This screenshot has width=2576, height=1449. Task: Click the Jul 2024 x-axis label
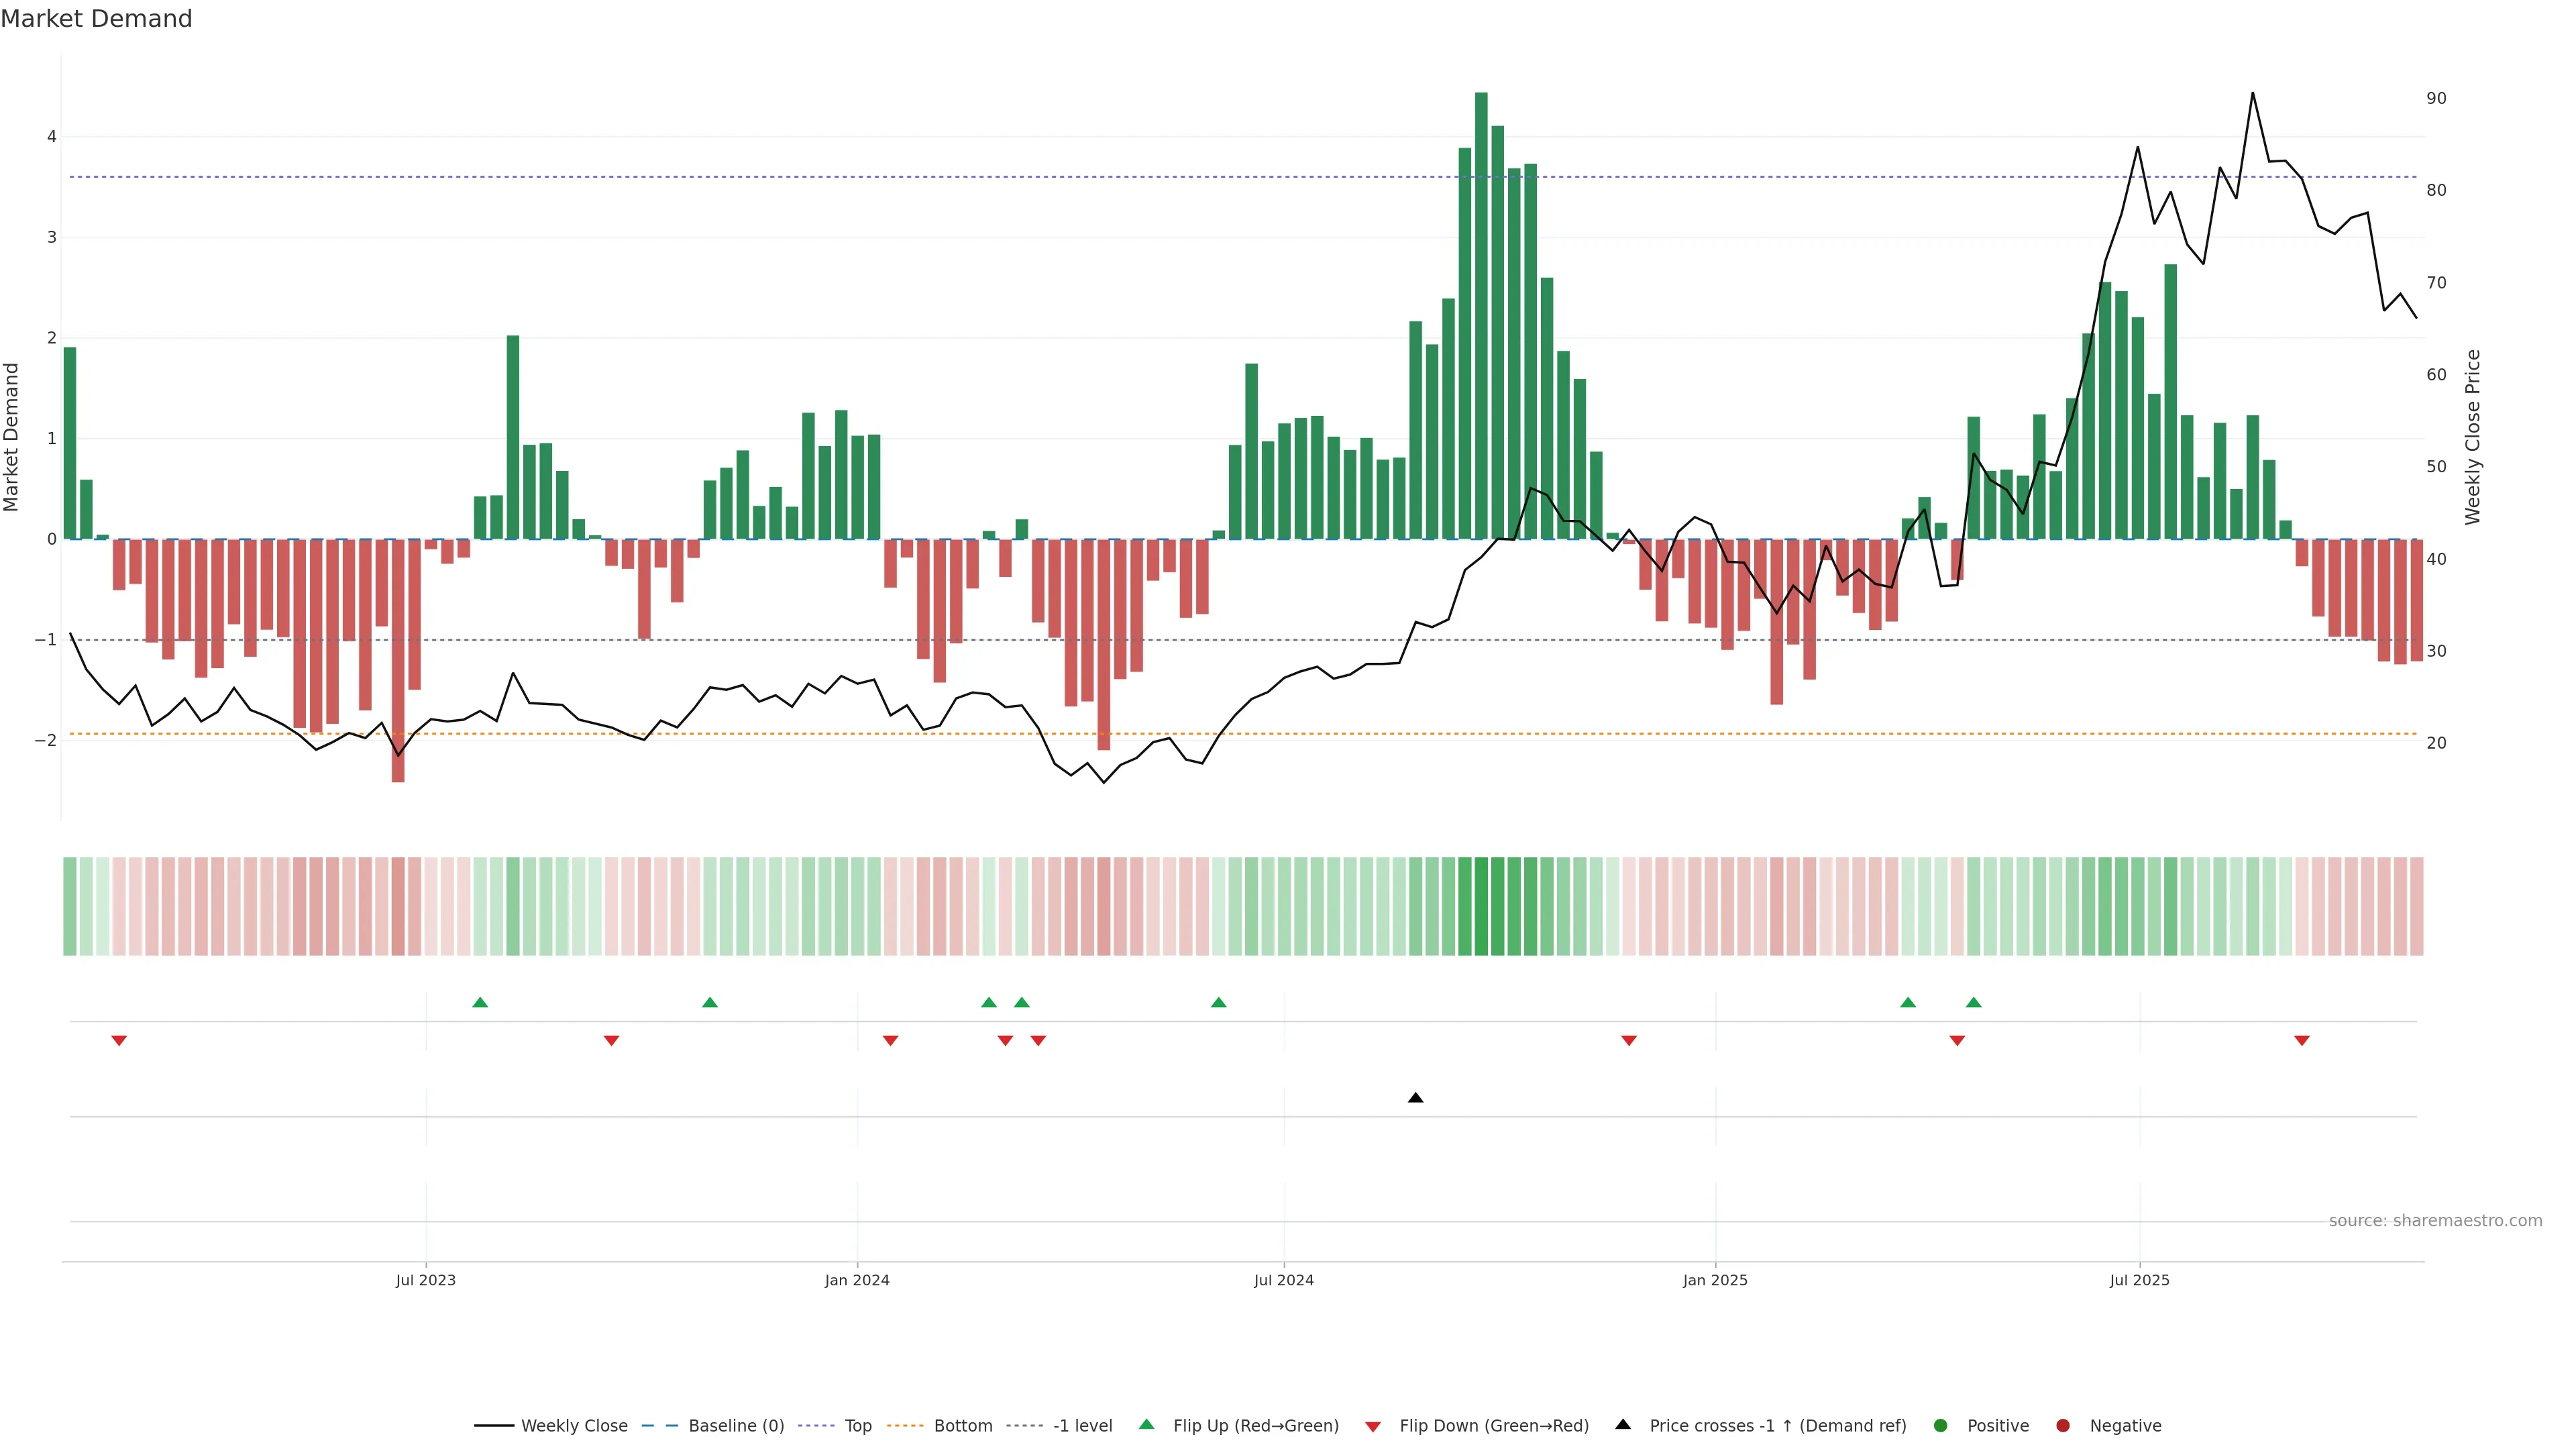1283,1280
